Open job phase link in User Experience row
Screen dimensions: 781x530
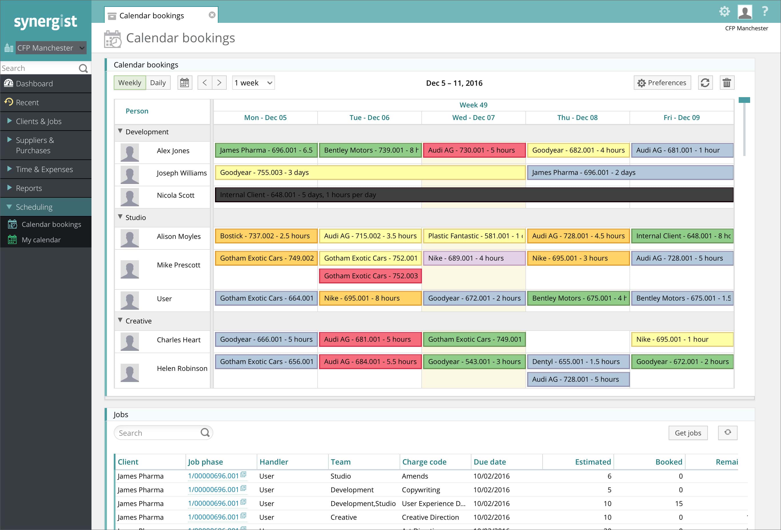click(213, 503)
